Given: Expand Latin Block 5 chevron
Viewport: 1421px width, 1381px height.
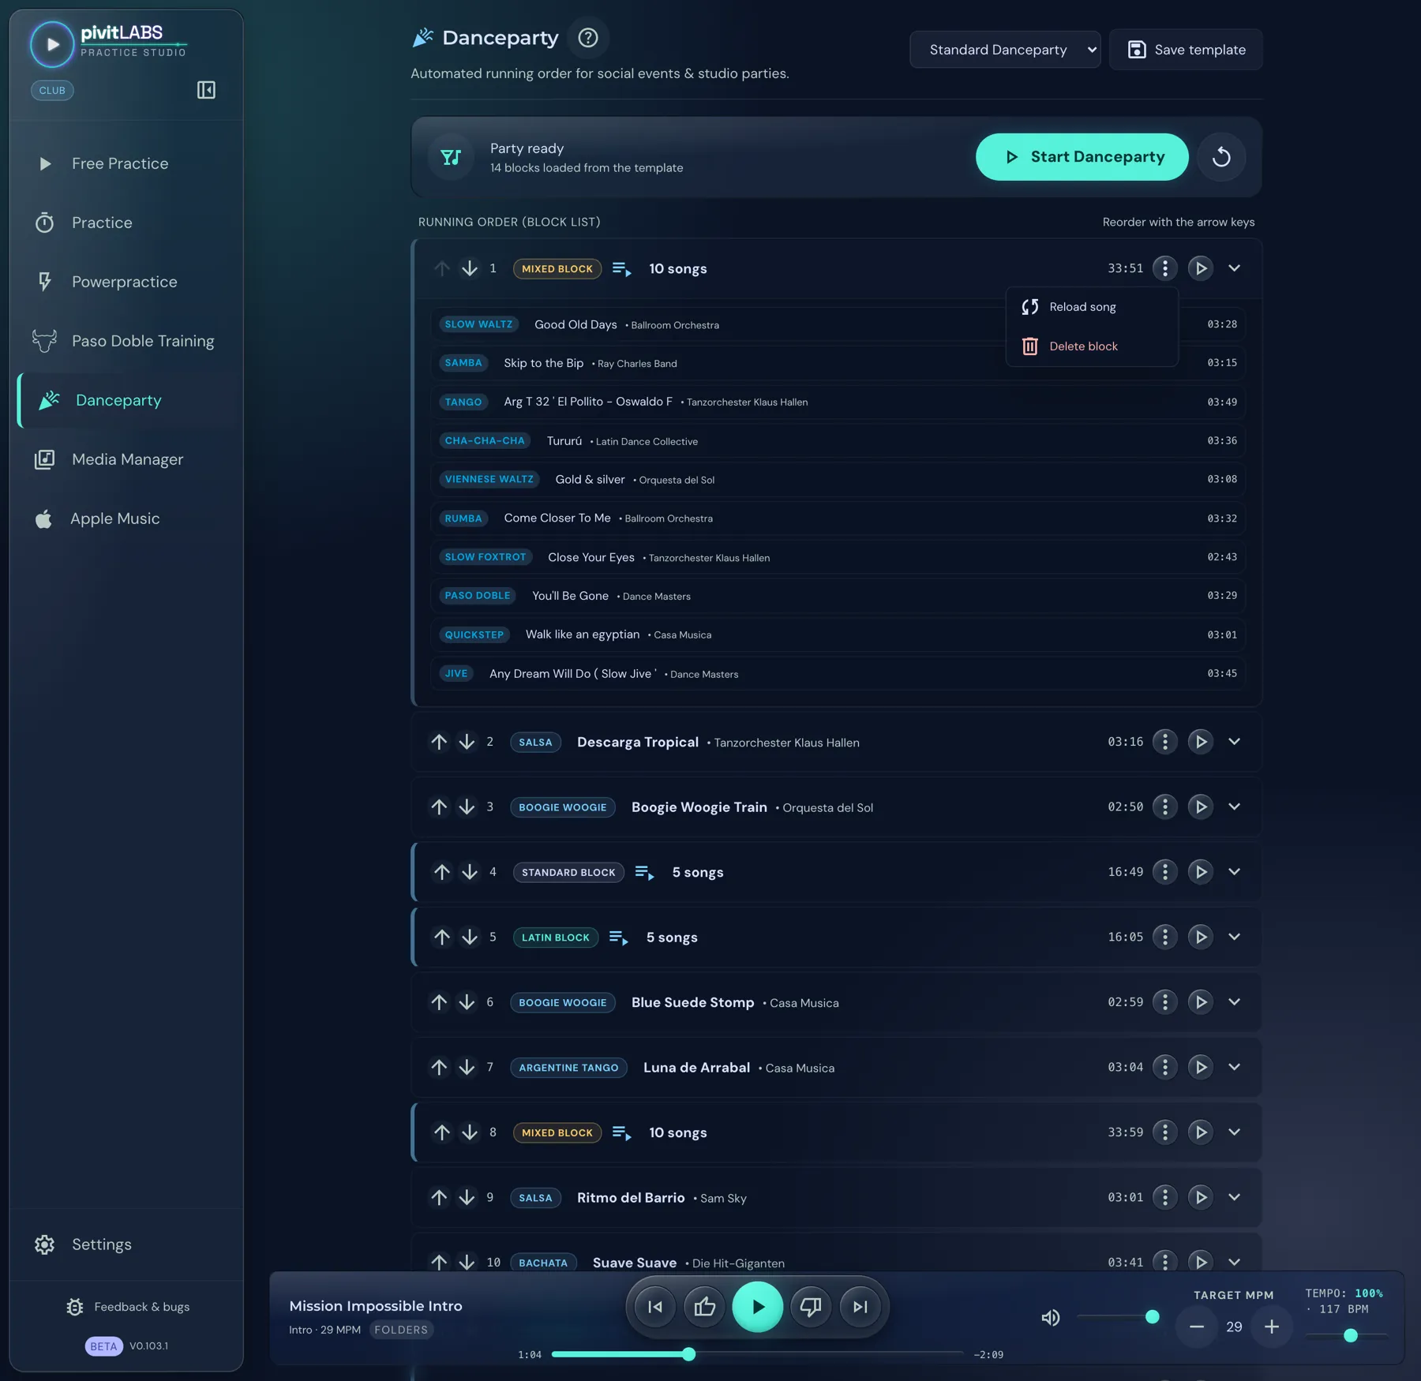Looking at the screenshot, I should [1235, 937].
